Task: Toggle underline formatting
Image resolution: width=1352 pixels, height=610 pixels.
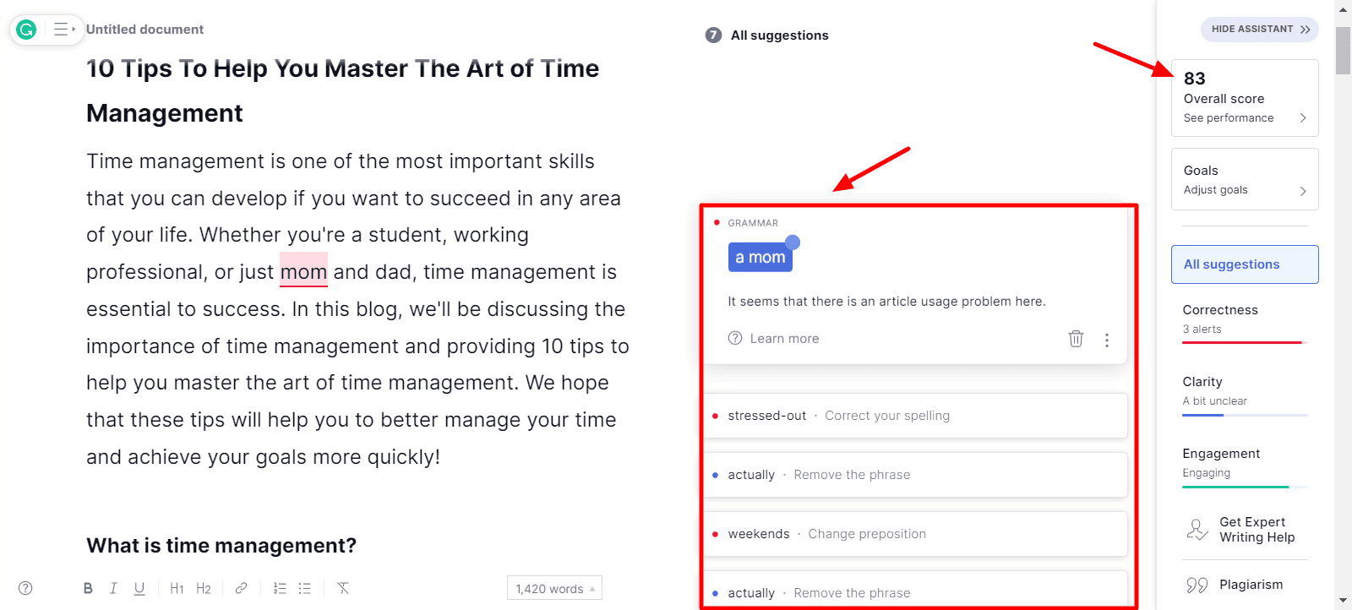Action: [139, 589]
